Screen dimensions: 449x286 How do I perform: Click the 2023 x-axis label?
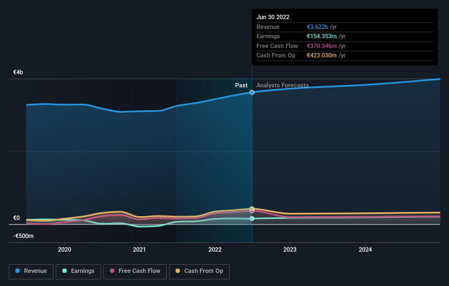290,249
